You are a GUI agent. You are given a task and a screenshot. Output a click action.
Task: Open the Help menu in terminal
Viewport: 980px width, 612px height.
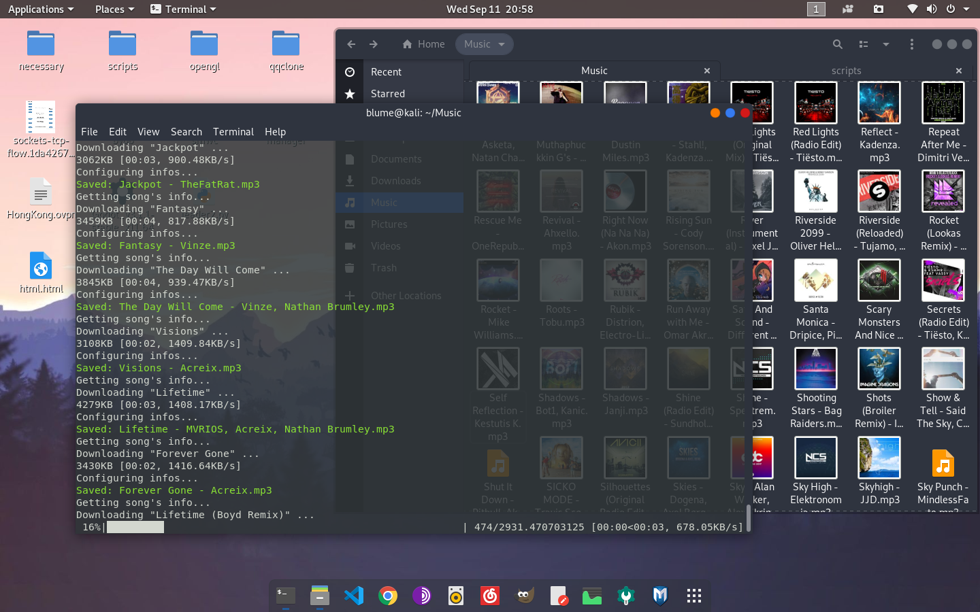tap(275, 132)
